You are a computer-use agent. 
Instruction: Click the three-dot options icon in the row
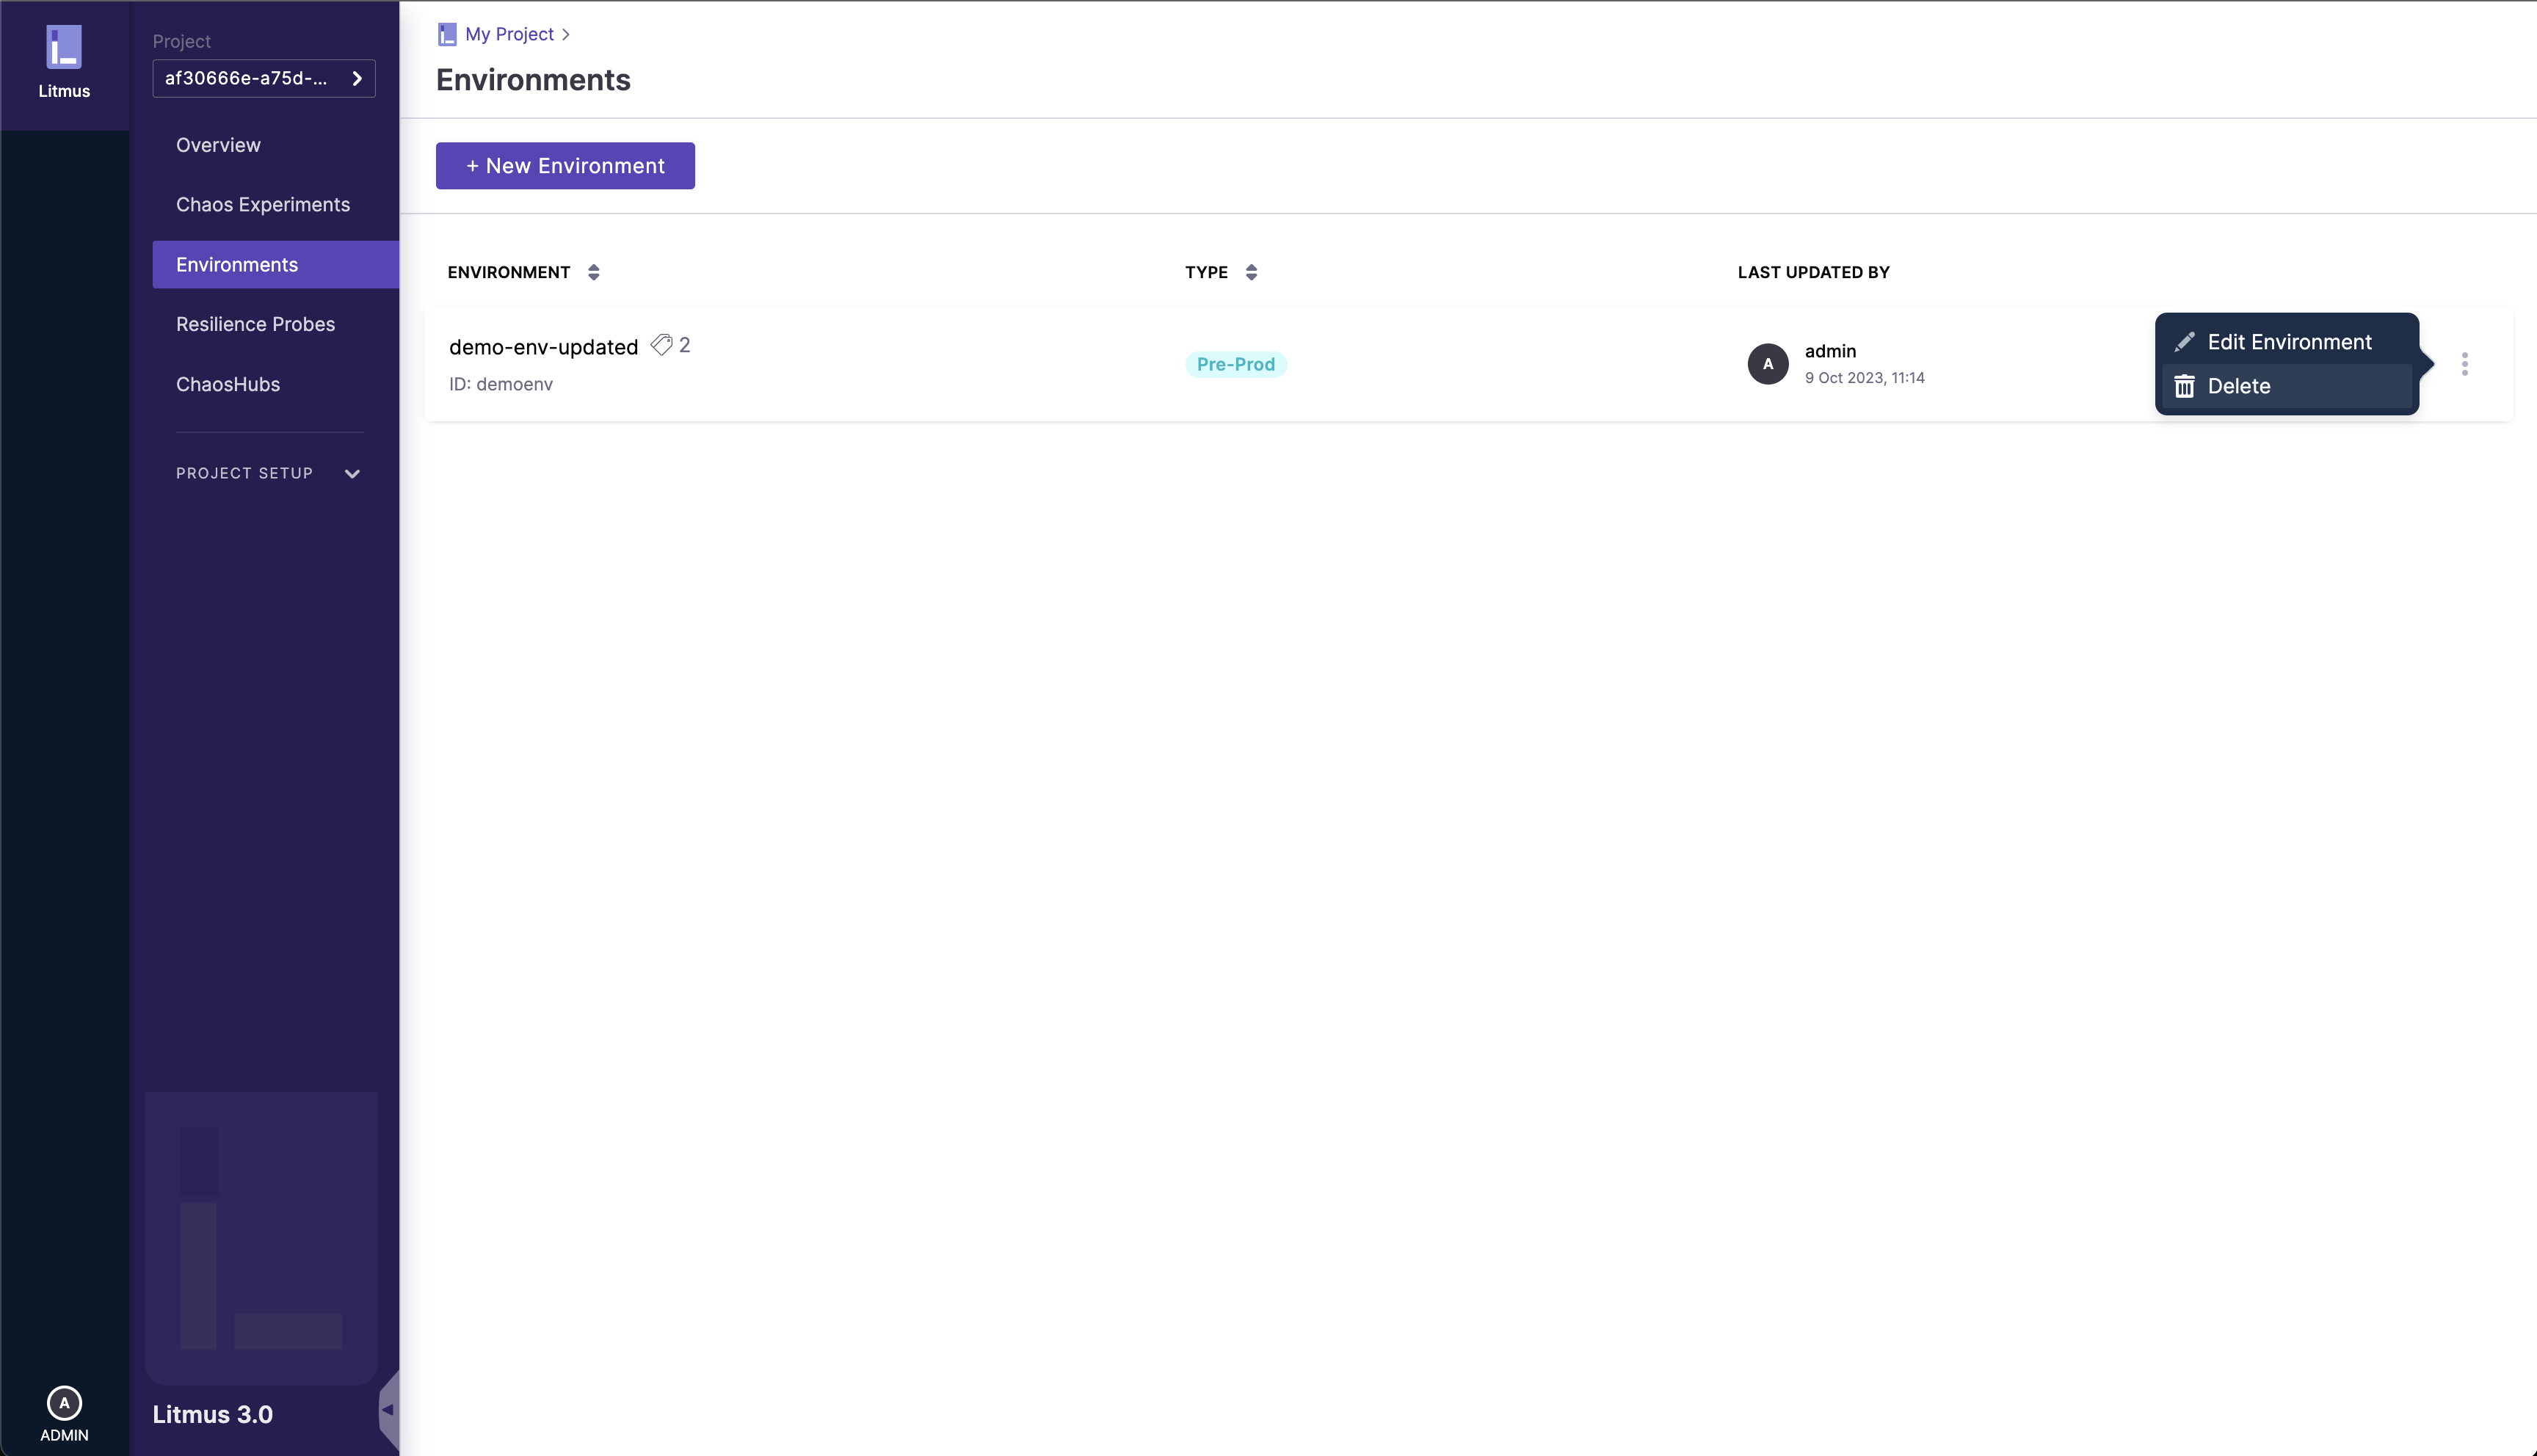[2464, 364]
